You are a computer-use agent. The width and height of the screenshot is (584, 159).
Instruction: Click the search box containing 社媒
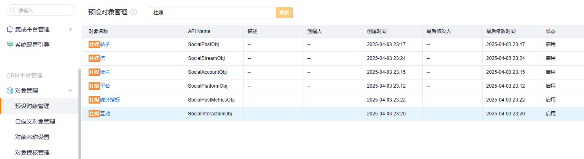[213, 13]
